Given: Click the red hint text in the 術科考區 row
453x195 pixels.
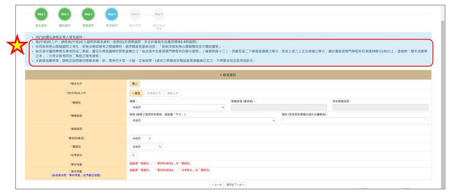Looking at the screenshot, I should tap(170, 170).
